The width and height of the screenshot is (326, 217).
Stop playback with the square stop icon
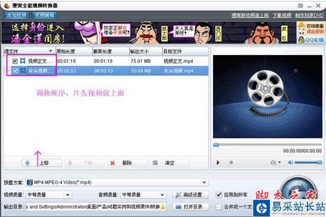click(231, 162)
